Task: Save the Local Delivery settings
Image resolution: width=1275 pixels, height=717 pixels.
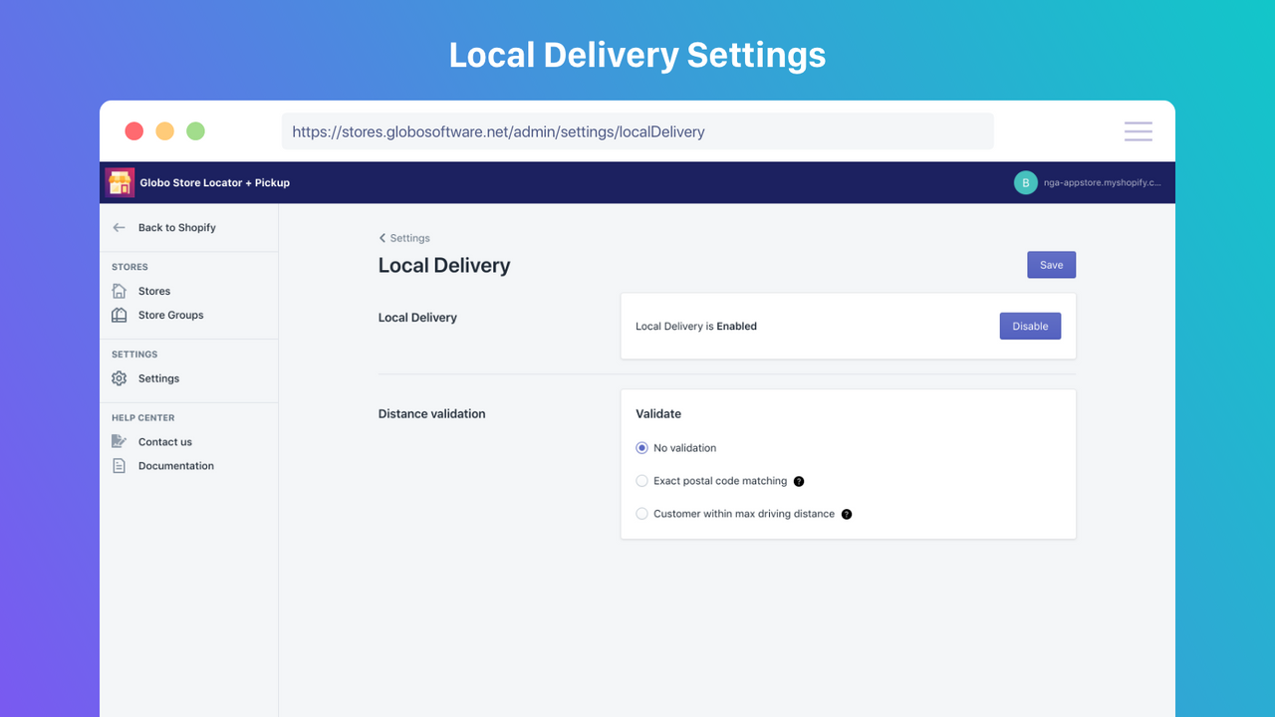Action: (1051, 264)
